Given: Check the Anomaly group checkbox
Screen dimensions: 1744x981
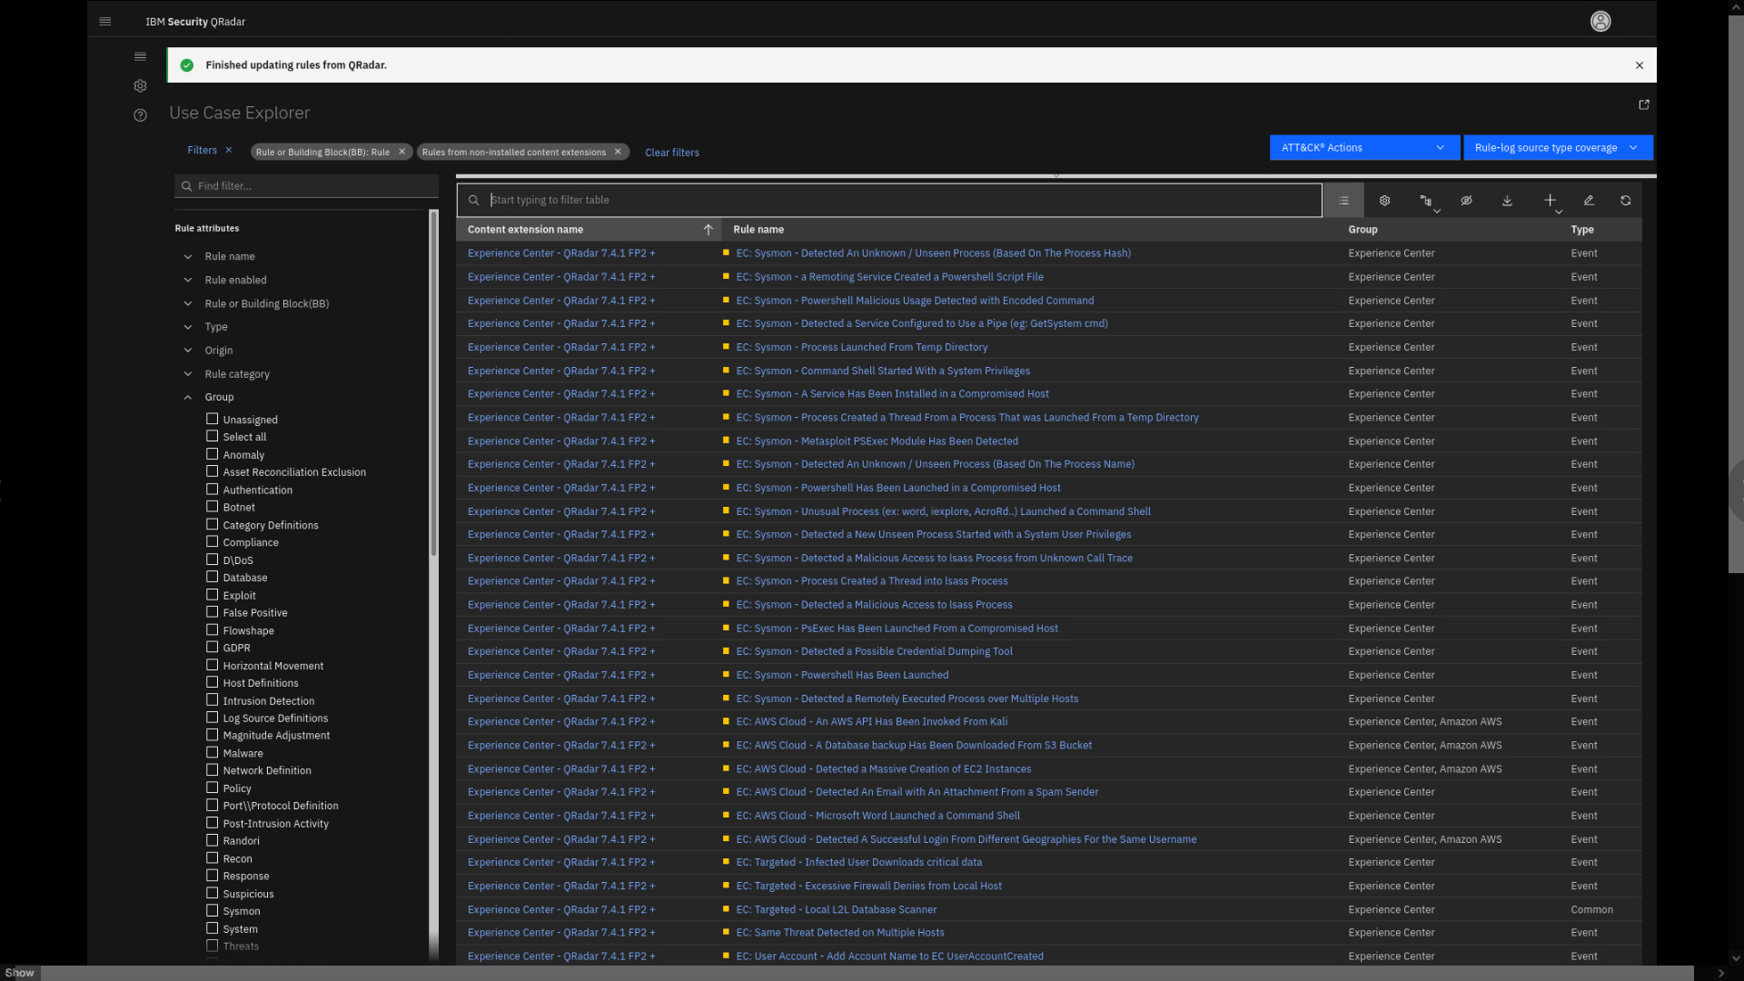Looking at the screenshot, I should pos(212,454).
